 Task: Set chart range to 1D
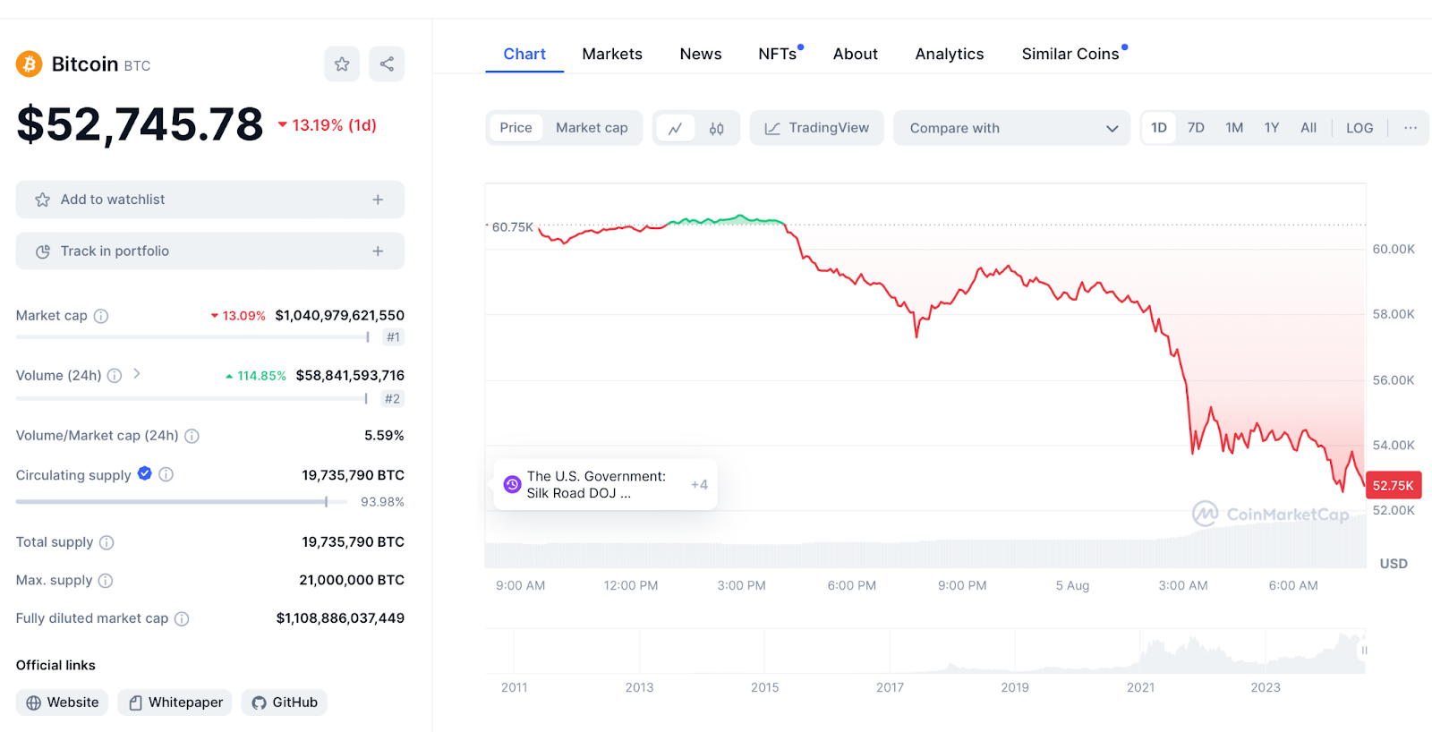pos(1159,128)
